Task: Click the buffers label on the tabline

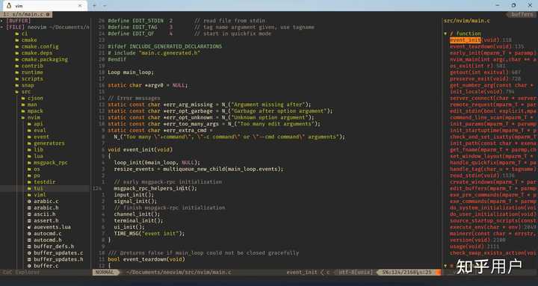Action: point(522,14)
